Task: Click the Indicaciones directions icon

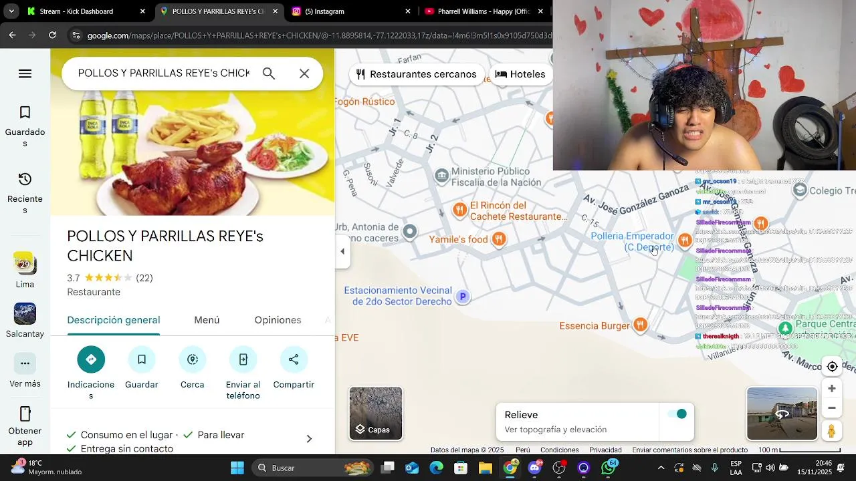Action: [x=91, y=359]
